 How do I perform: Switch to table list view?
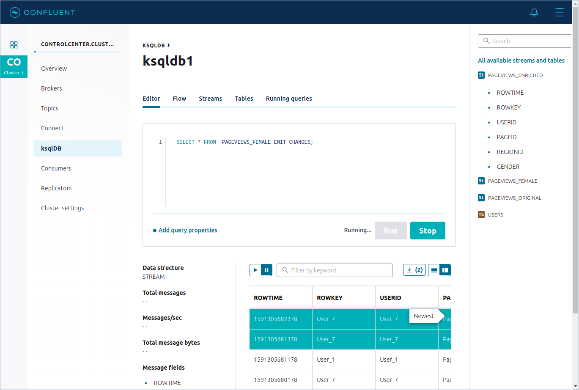pos(434,270)
